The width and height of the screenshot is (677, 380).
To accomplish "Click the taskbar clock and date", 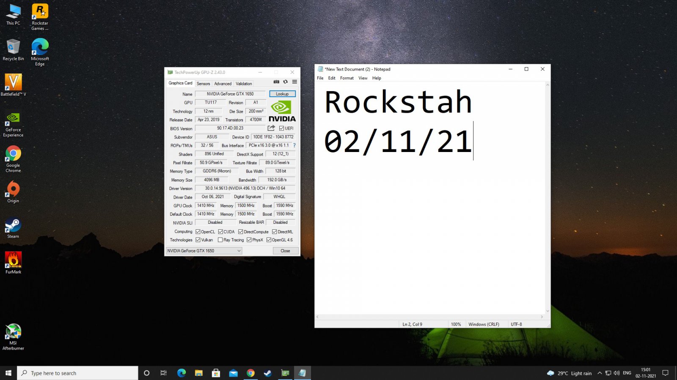I will coord(646,373).
